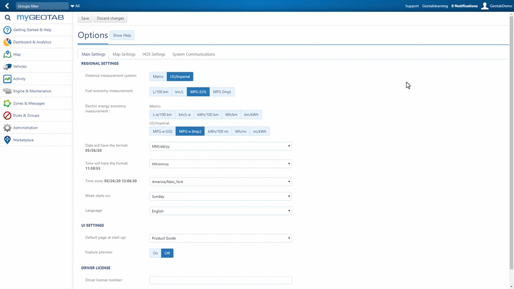Open the Language dropdown
This screenshot has width=514, height=289.
(x=220, y=211)
